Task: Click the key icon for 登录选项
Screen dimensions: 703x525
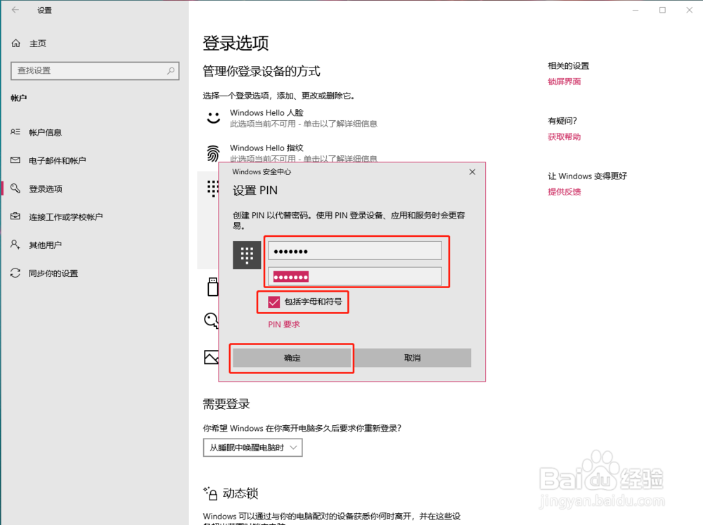Action: [15, 188]
